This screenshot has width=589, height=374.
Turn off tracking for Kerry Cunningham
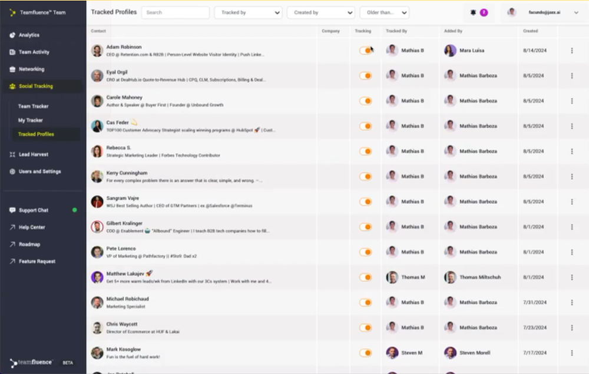[366, 176]
